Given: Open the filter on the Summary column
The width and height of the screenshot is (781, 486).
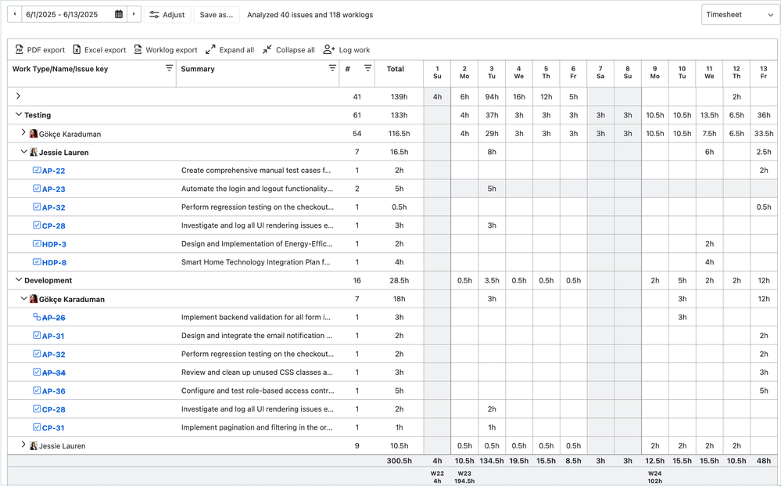Looking at the screenshot, I should [x=333, y=69].
